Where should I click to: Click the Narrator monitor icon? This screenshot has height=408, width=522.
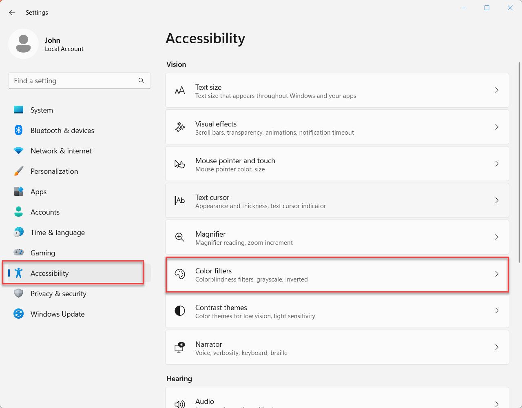coord(180,347)
